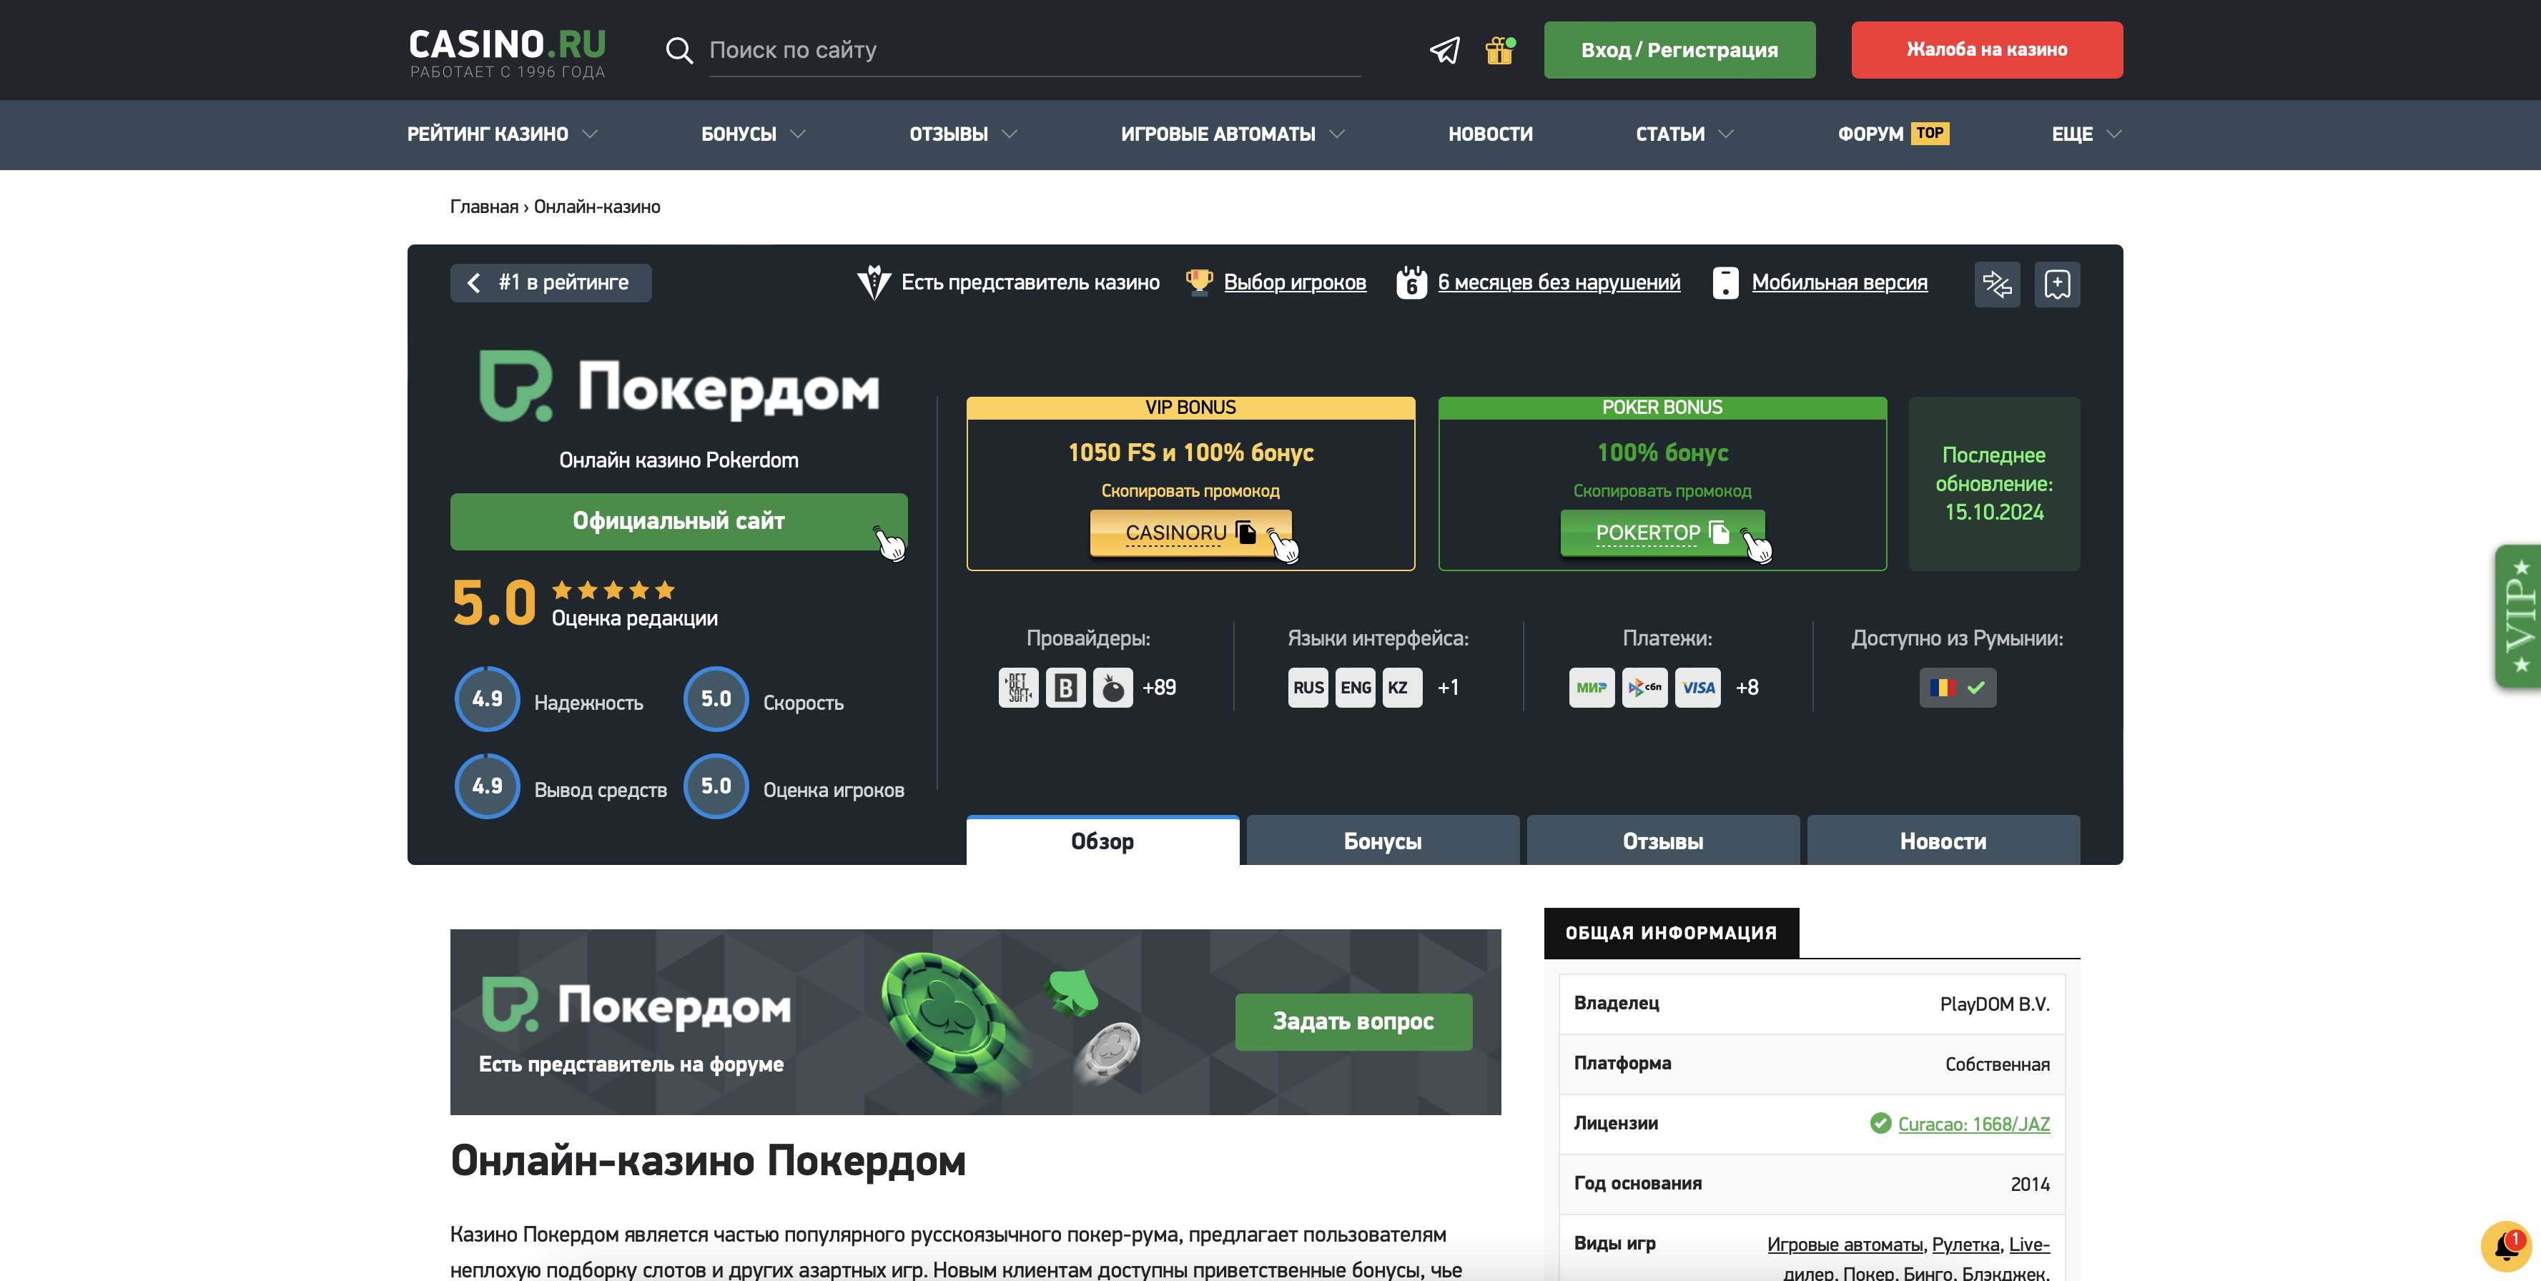Image resolution: width=2541 pixels, height=1281 pixels.
Task: Click the Pokerdom forum representative banner
Action: tap(975, 1022)
